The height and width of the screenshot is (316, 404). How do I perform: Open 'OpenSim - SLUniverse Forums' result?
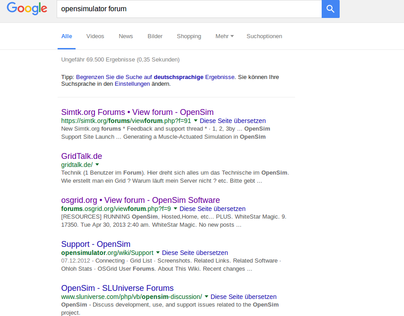117,288
